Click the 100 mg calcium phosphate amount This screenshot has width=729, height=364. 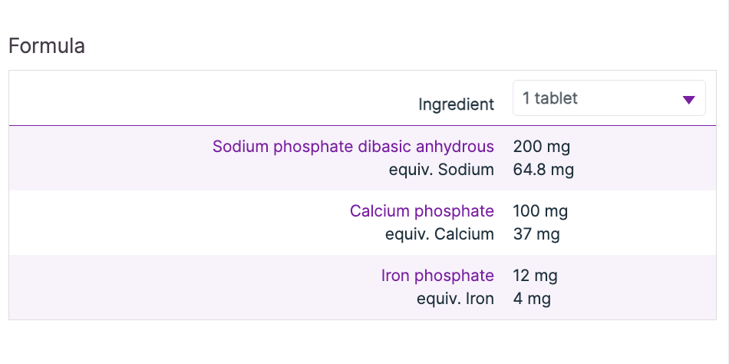(540, 210)
